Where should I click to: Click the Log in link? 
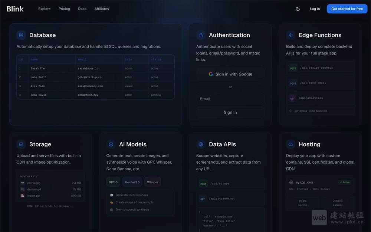click(x=315, y=9)
